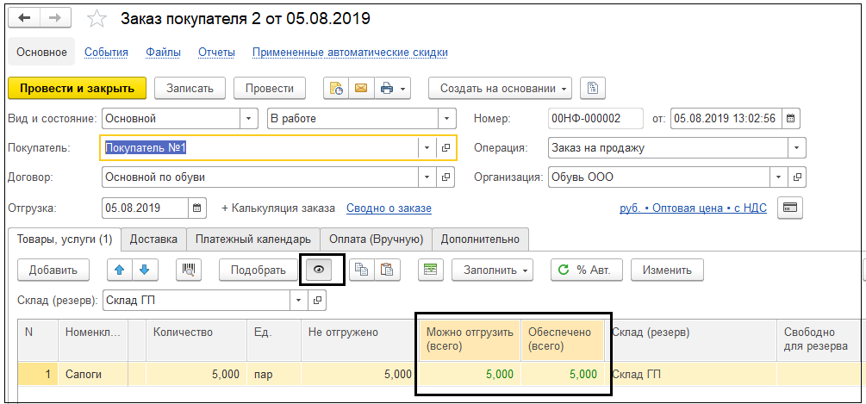This screenshot has width=866, height=404.
Task: Open the 'Сводно о заказе' link
Action: tap(389, 208)
